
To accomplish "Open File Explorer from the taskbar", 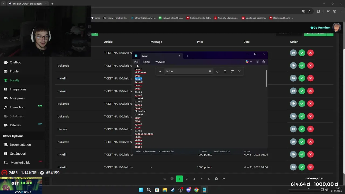I will pos(165,190).
